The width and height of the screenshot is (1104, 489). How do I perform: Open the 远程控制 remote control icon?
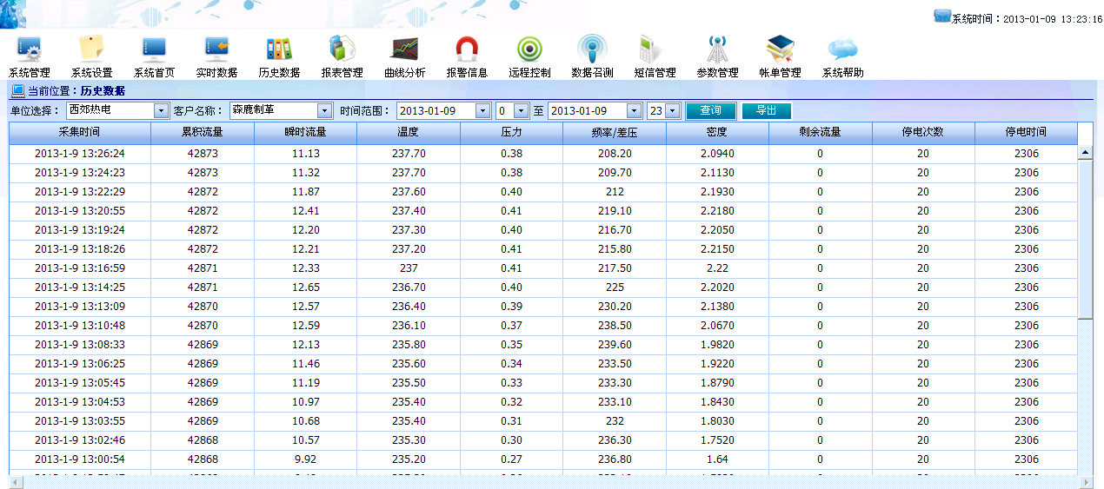[529, 49]
